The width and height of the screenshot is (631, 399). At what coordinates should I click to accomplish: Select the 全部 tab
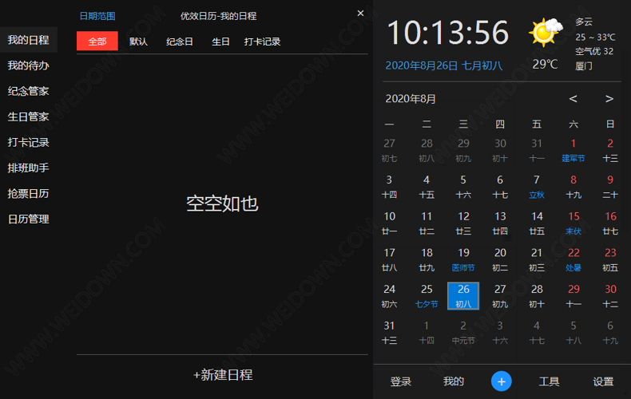(97, 41)
